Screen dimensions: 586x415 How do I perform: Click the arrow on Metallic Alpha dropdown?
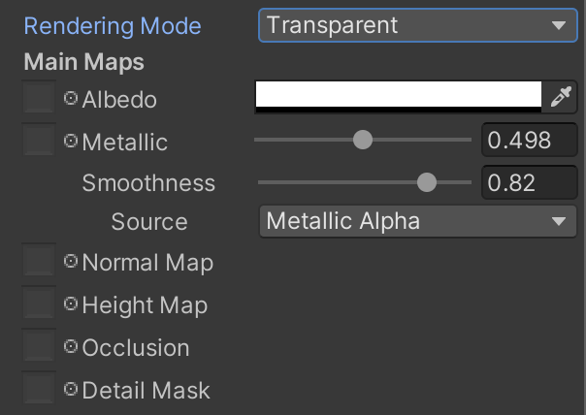559,221
